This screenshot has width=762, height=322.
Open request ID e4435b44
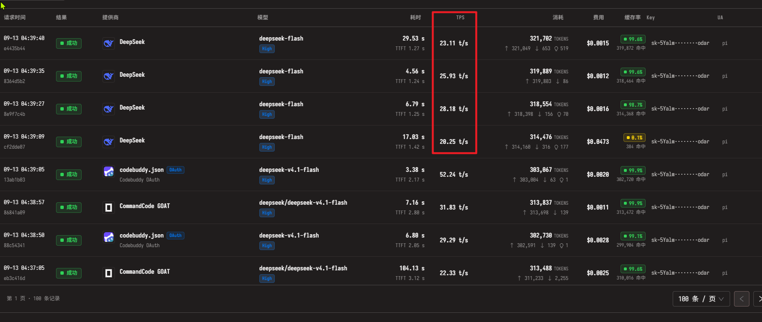pyautogui.click(x=14, y=49)
